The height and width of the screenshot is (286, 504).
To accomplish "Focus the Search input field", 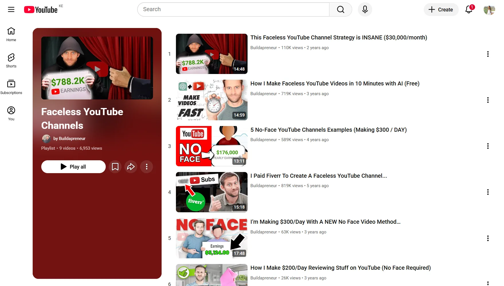I will click(233, 9).
